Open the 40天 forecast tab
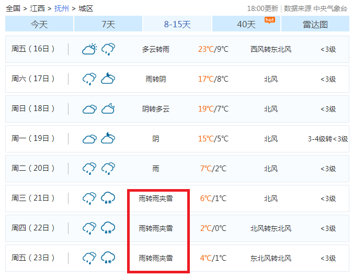 [x=246, y=24]
